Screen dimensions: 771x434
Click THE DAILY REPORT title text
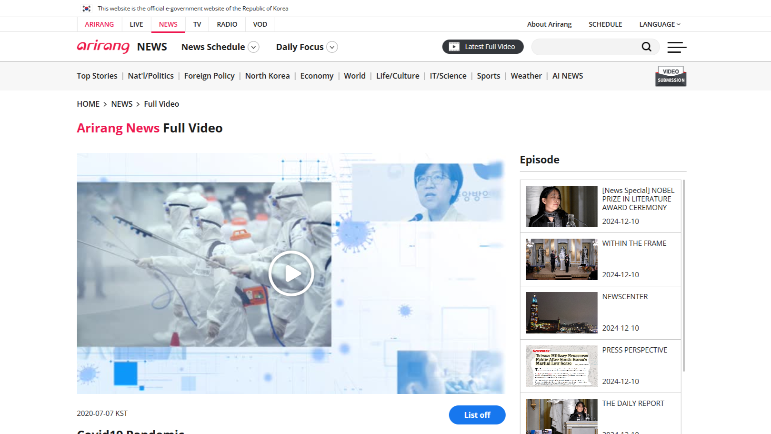(x=633, y=404)
